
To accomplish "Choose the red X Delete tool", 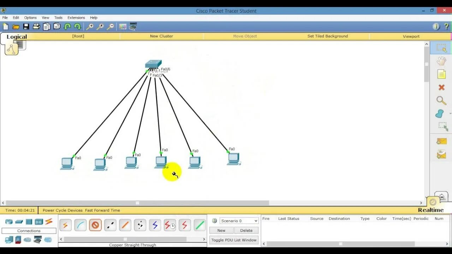I will pyautogui.click(x=441, y=87).
